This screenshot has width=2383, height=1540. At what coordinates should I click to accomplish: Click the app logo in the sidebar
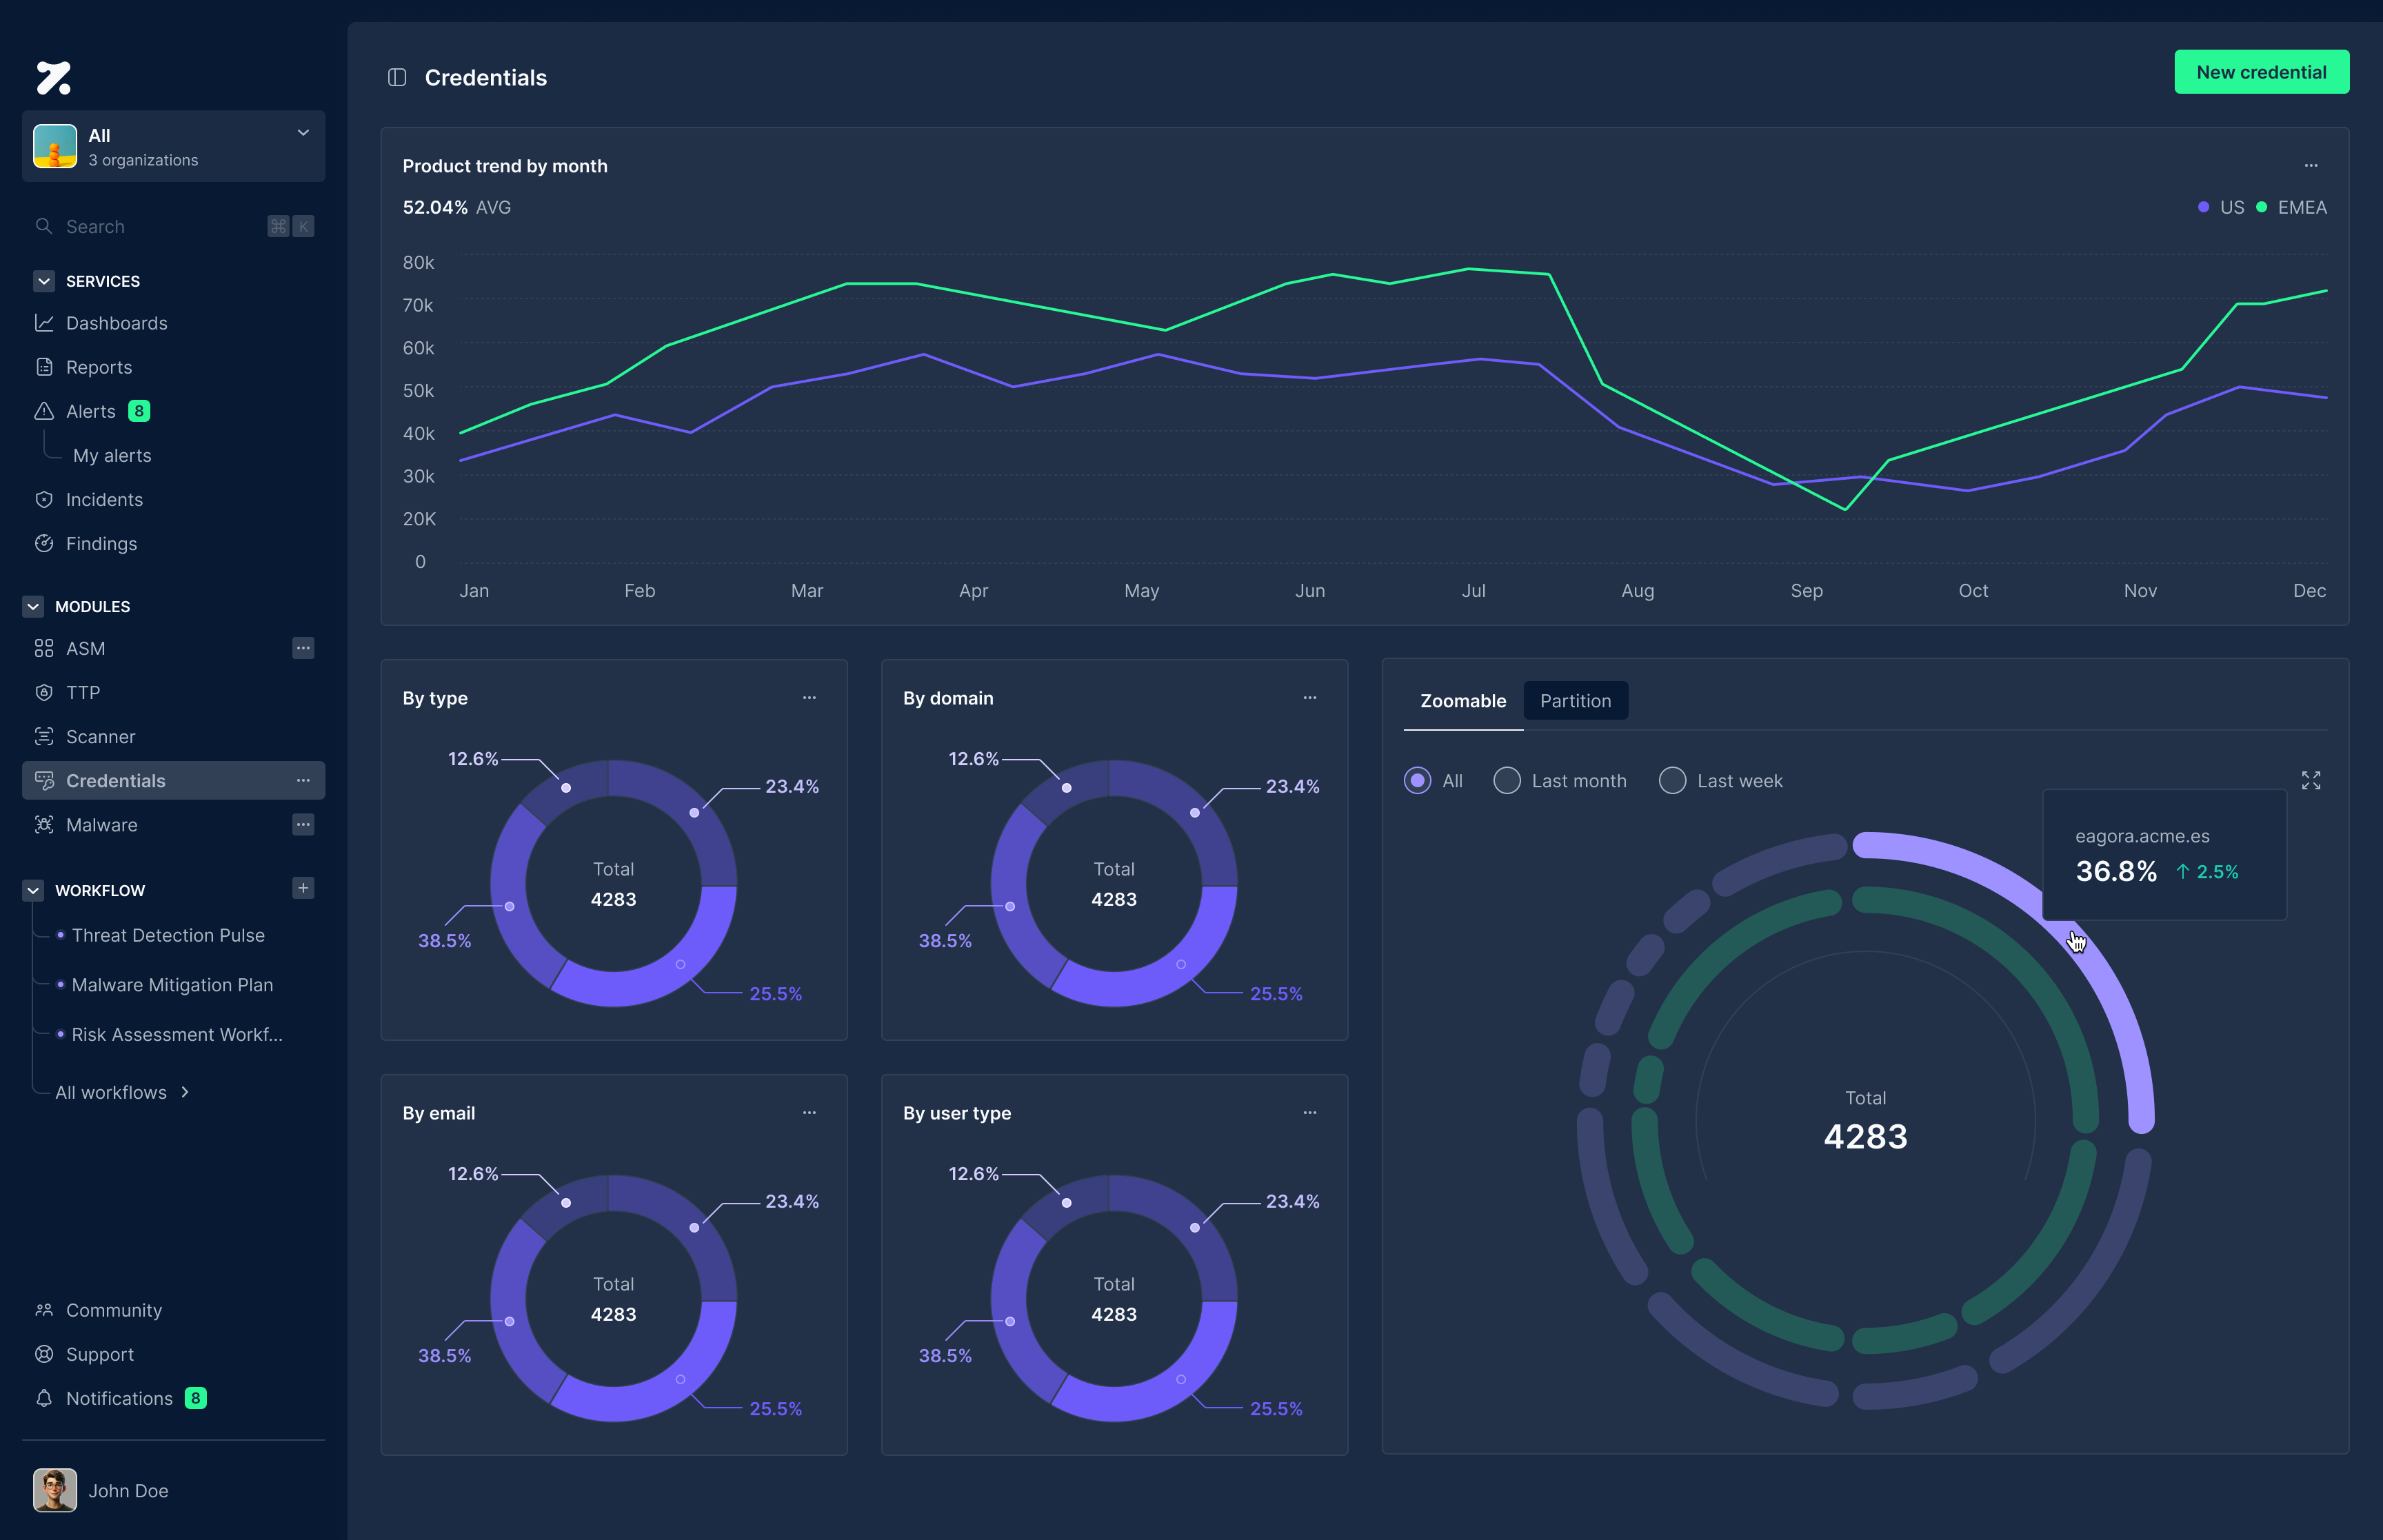(54, 78)
